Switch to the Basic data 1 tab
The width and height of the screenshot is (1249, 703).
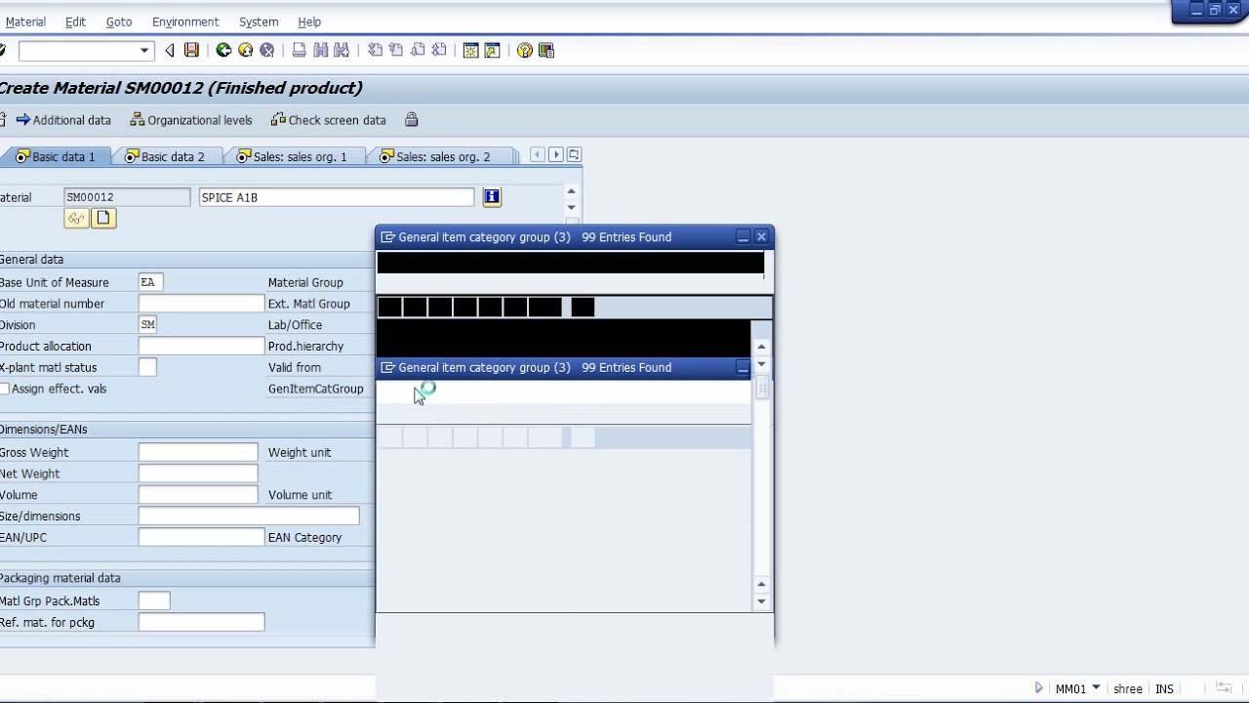[56, 156]
